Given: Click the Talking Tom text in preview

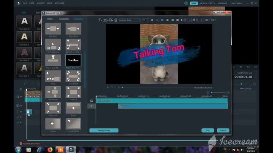Looking at the screenshot, I should click(x=159, y=51).
